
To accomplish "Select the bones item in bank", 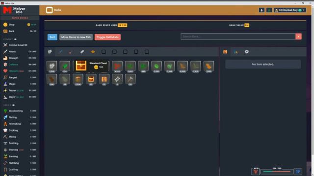I will pyautogui.click(x=117, y=79).
